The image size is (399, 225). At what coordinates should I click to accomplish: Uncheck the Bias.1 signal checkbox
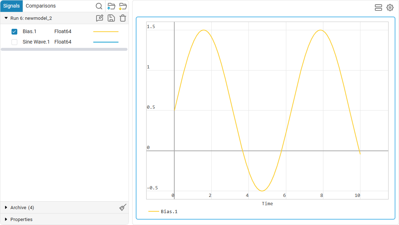tap(14, 32)
